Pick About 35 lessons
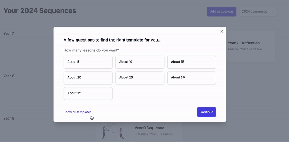 [88, 94]
